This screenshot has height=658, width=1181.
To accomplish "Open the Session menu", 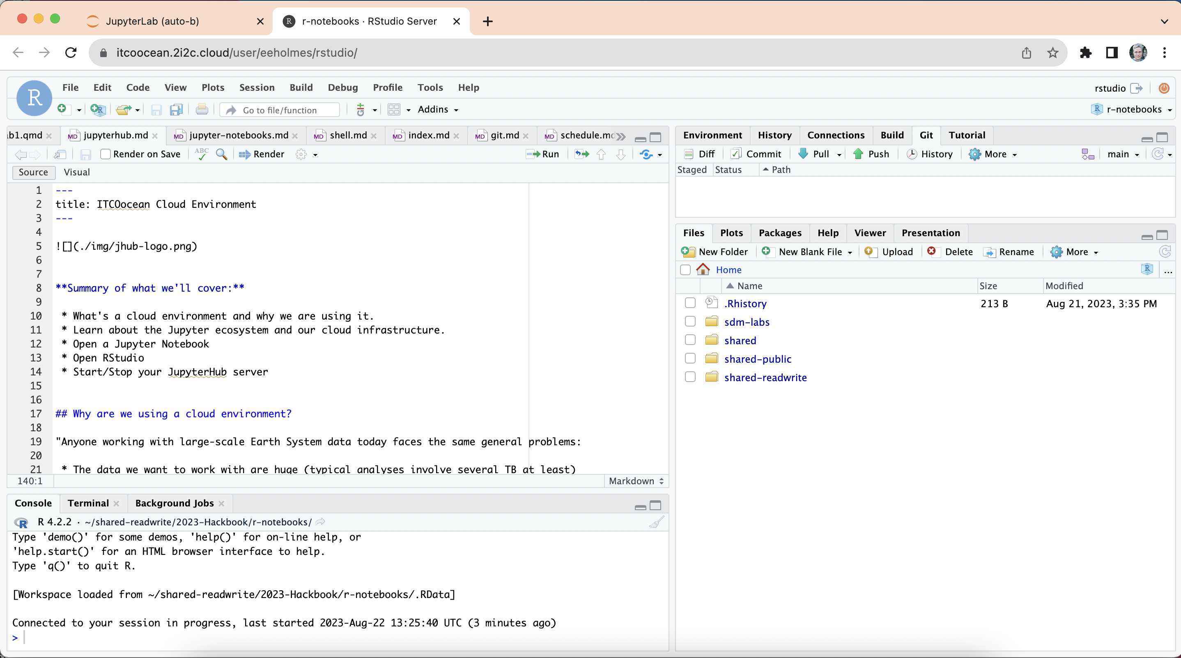I will (257, 87).
